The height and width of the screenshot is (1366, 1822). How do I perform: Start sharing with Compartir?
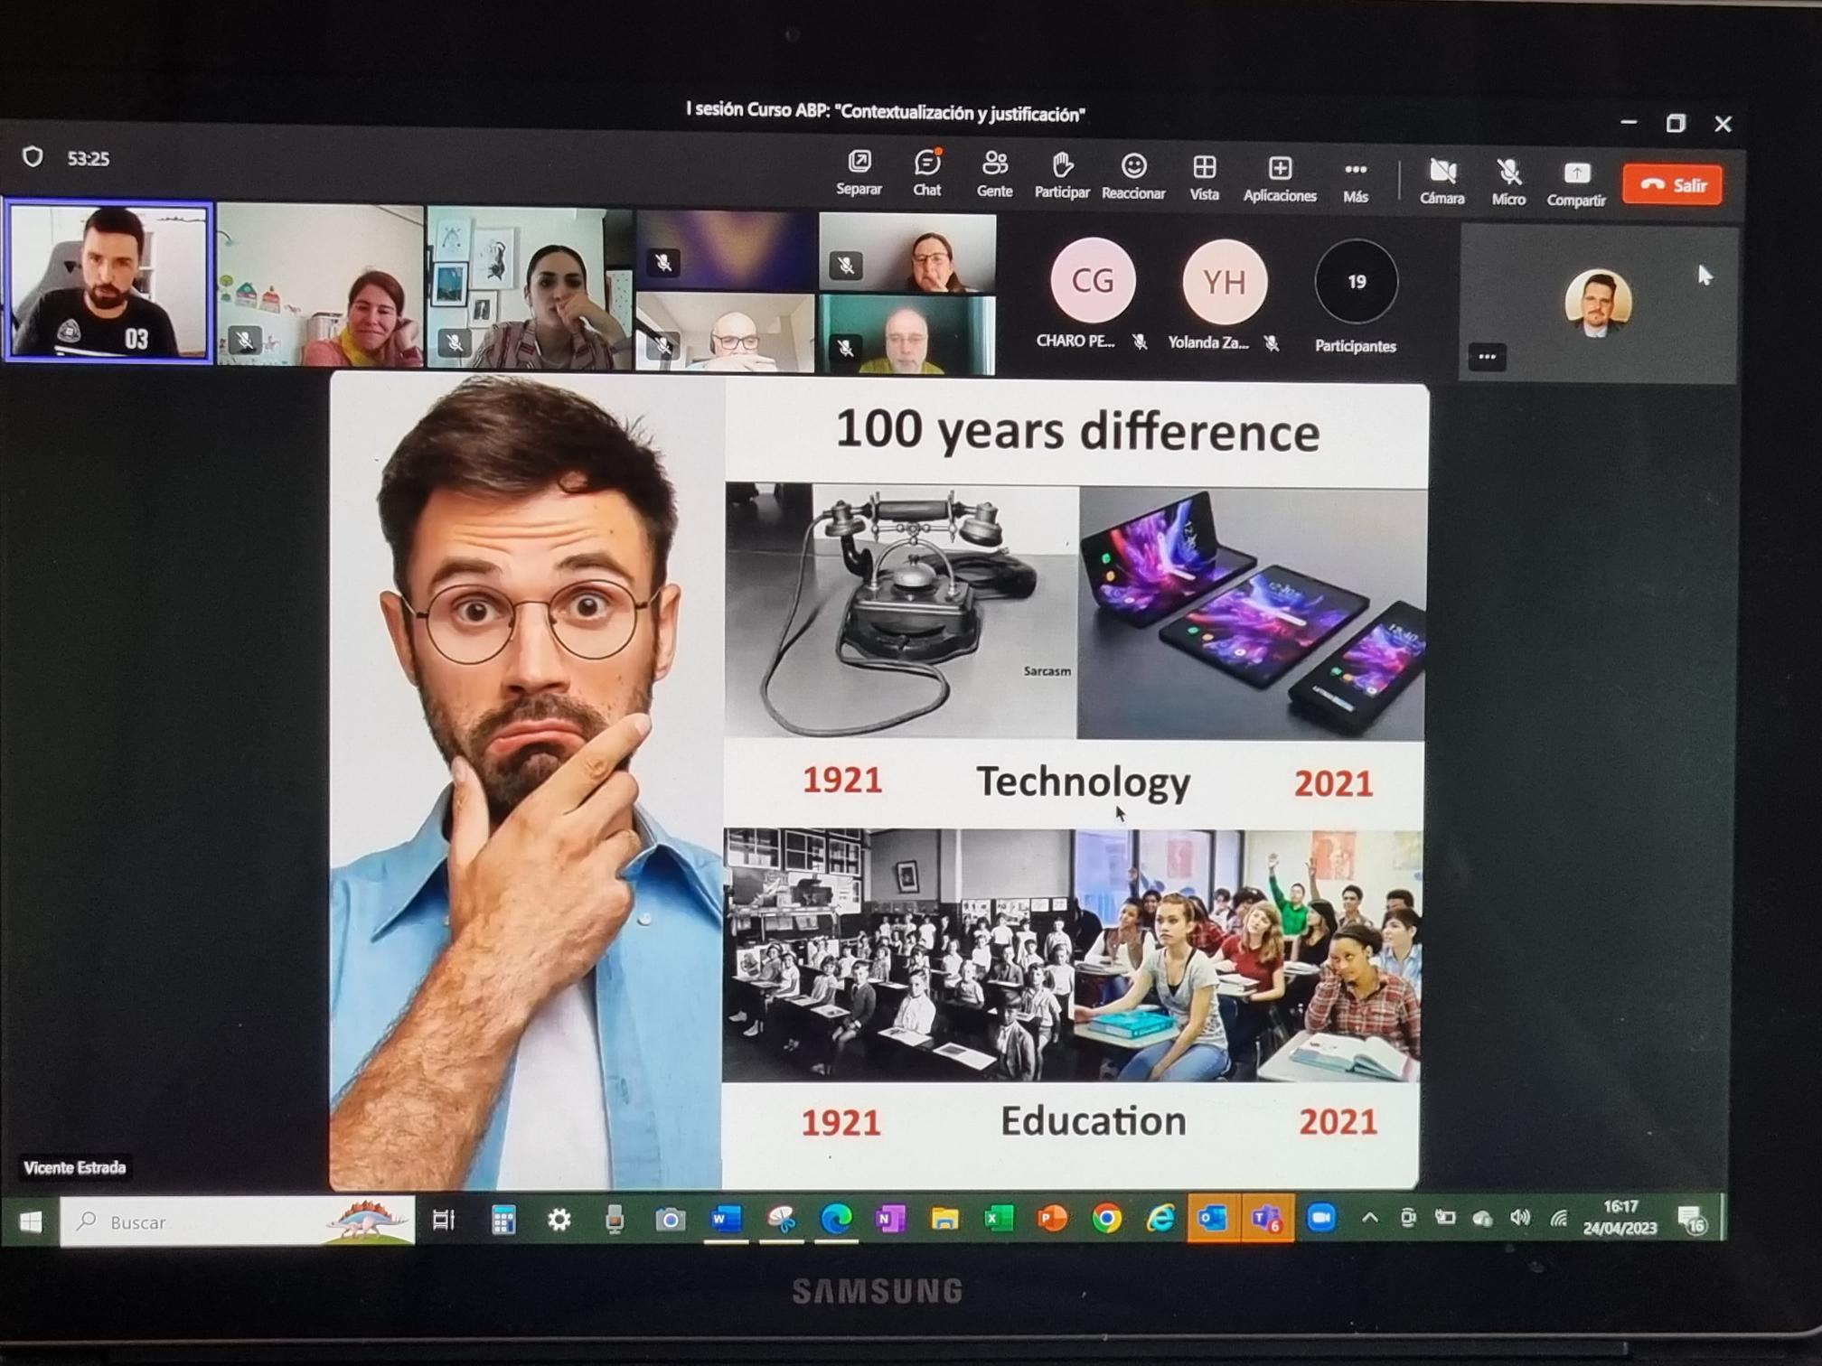click(1575, 184)
